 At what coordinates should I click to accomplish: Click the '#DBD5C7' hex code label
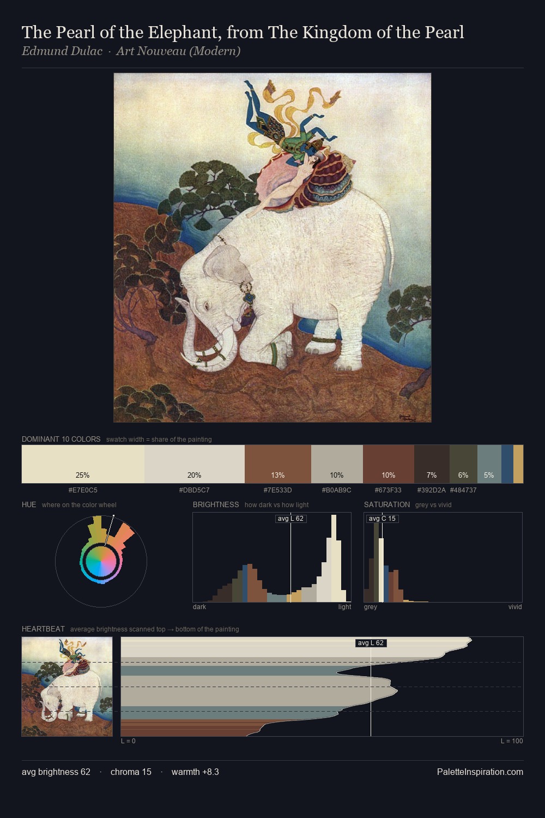[195, 490]
